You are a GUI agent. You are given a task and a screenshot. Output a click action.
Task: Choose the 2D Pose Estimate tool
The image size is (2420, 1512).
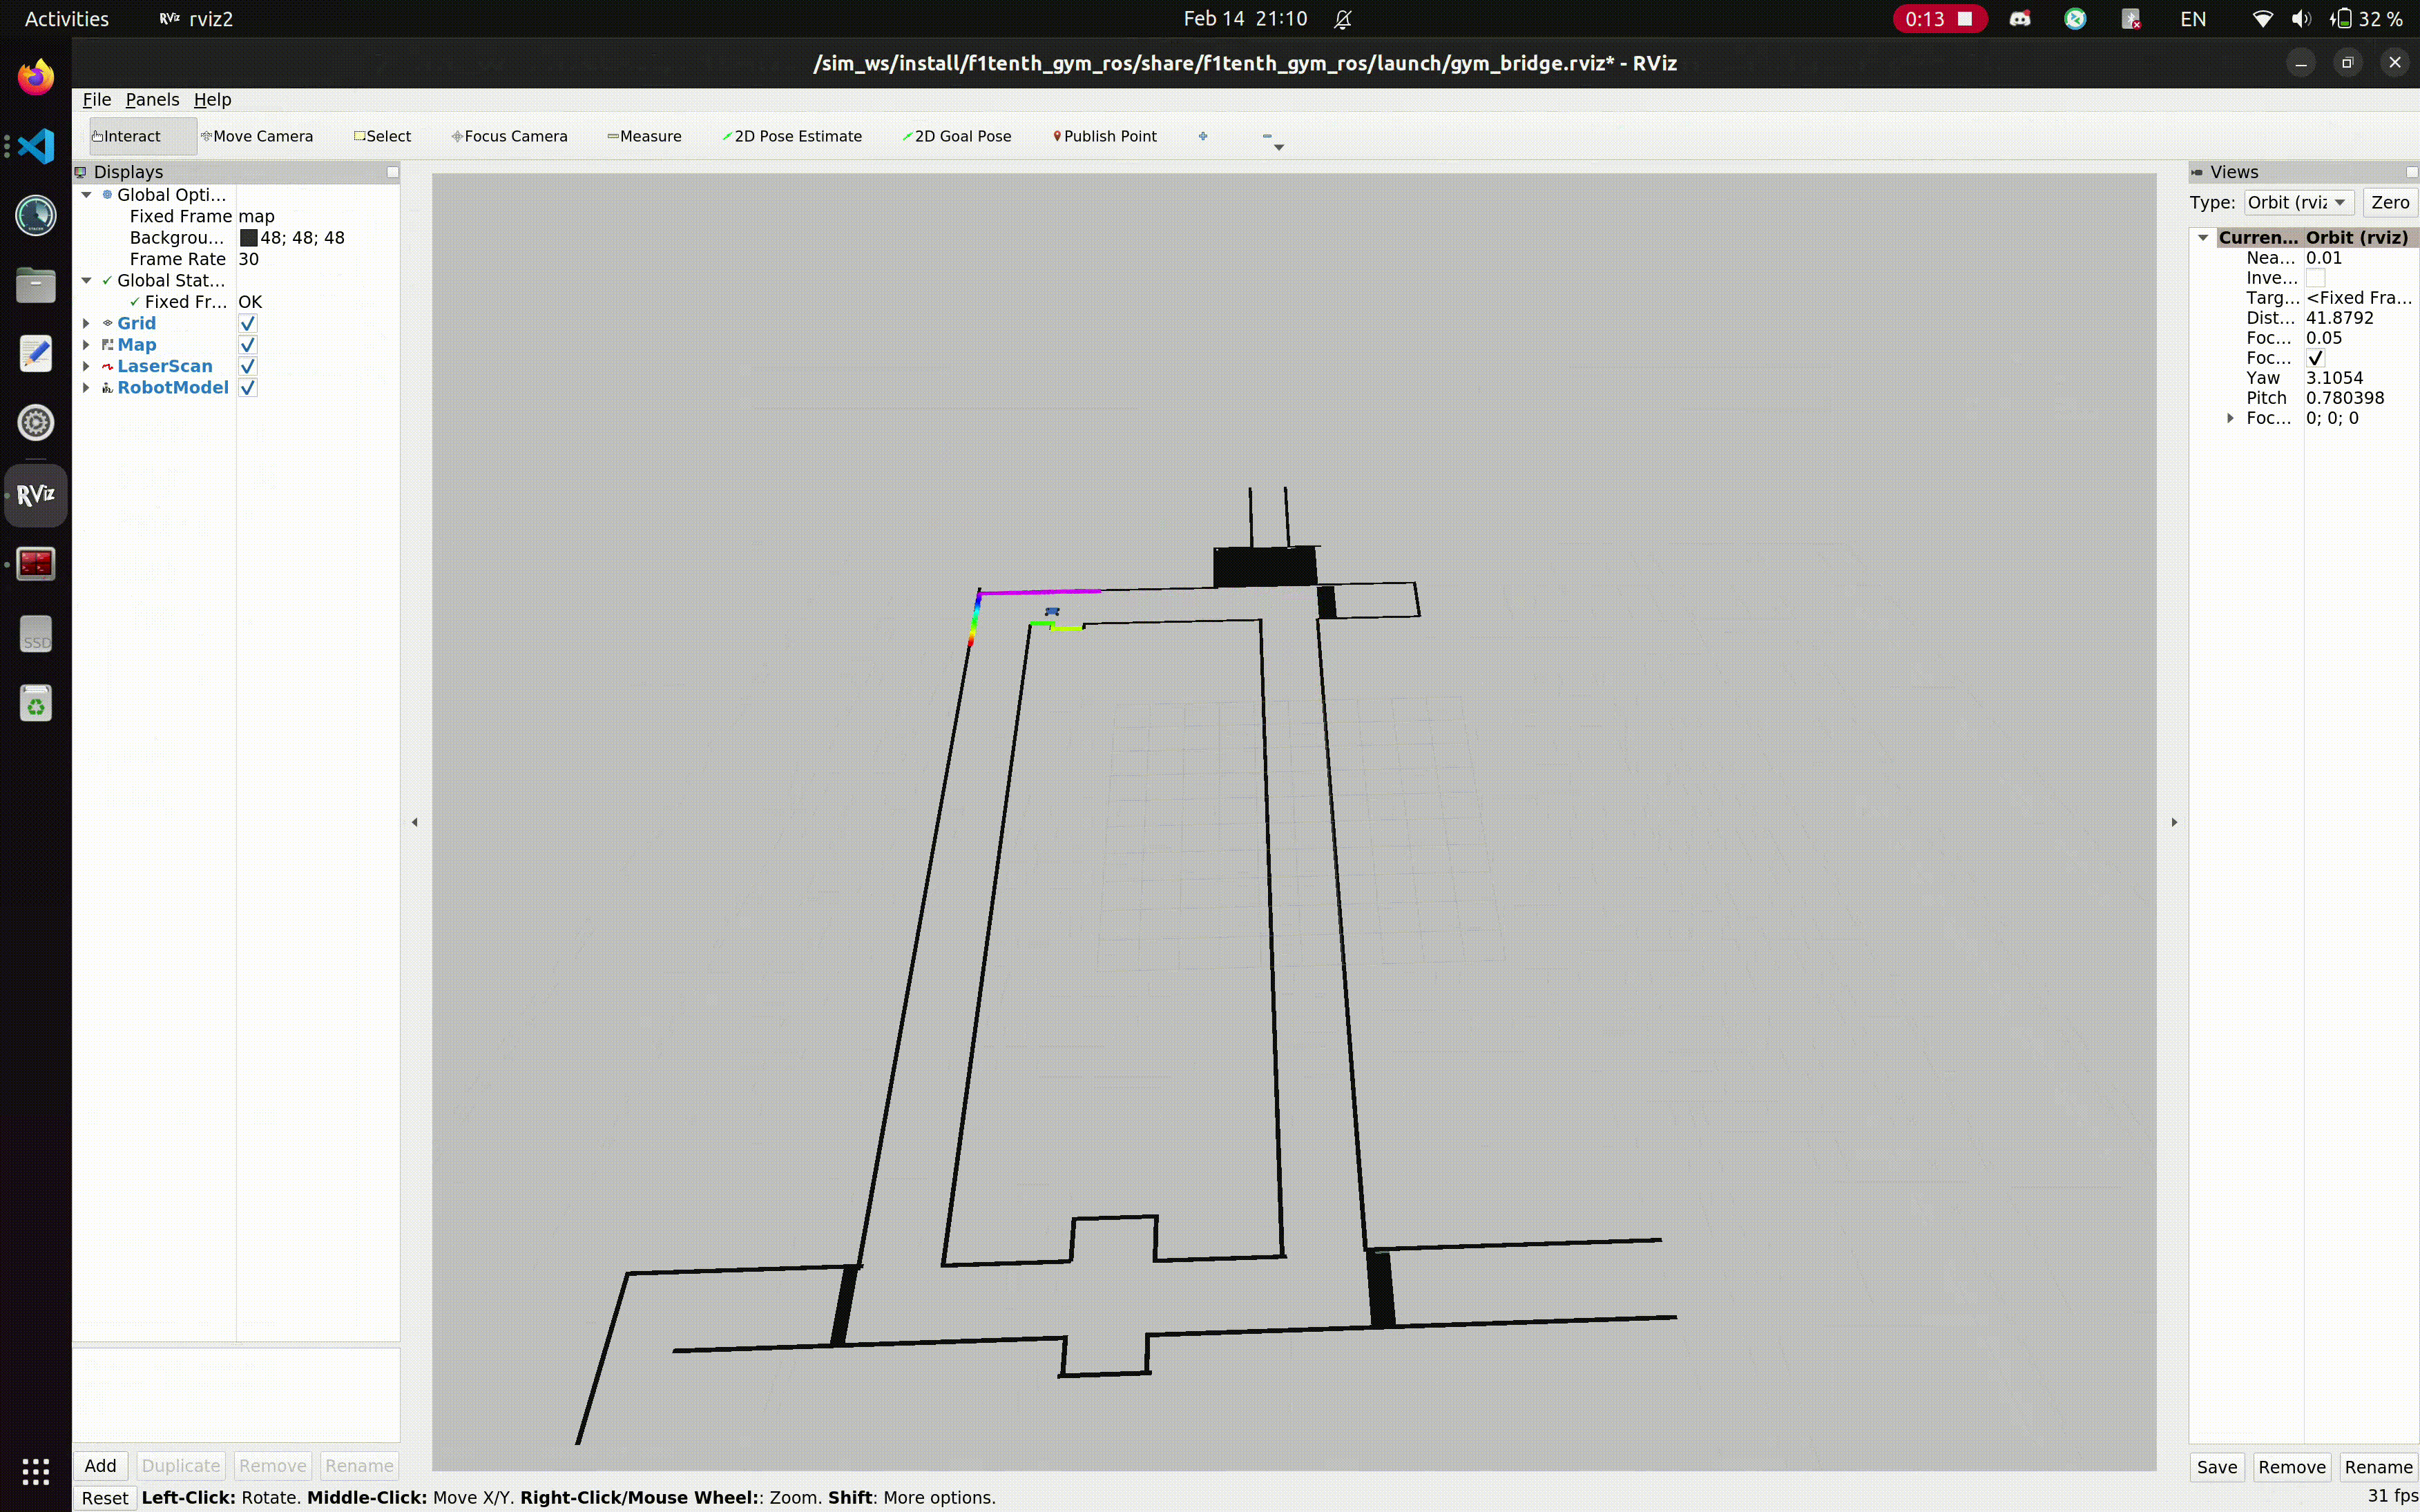792,136
